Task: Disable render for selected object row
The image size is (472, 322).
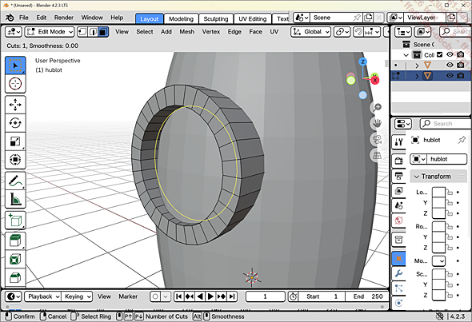Action: pos(460,75)
